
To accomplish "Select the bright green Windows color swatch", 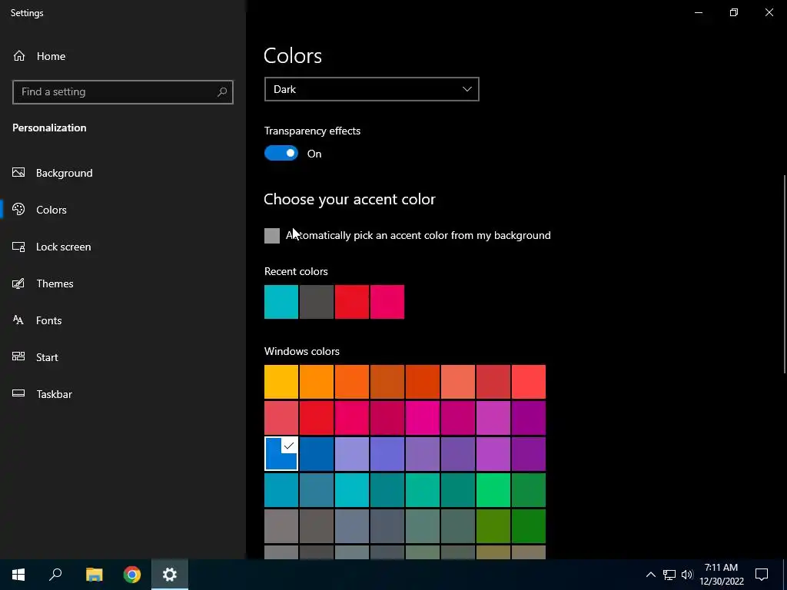I will [493, 490].
